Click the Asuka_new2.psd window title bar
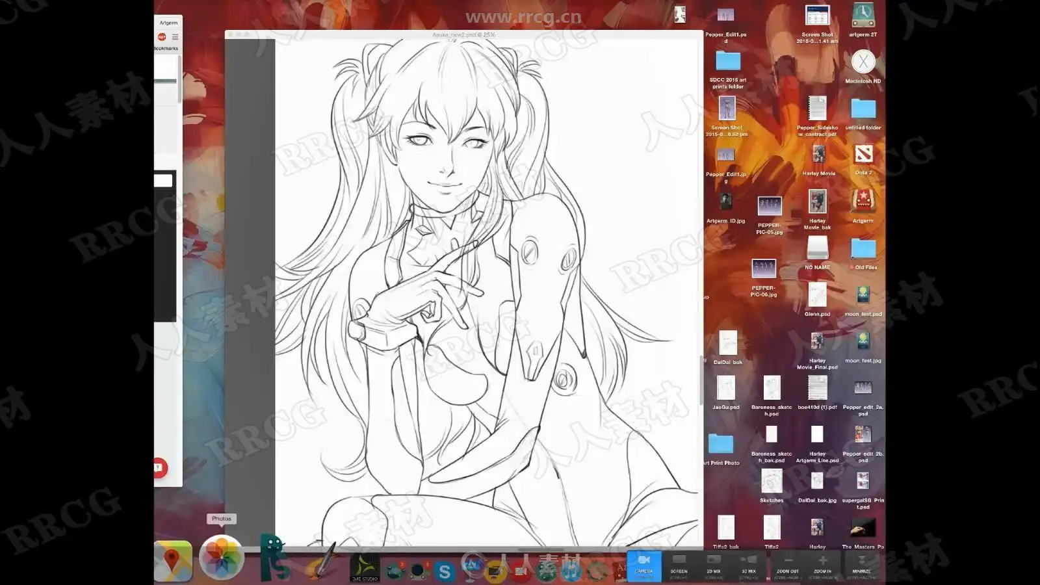The image size is (1040, 585). tap(464, 34)
